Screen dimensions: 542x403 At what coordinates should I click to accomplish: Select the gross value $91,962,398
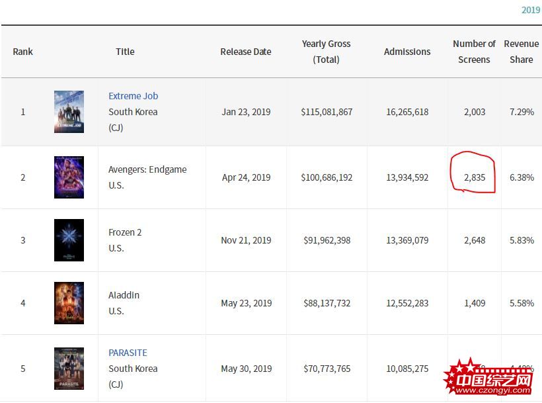coord(327,240)
